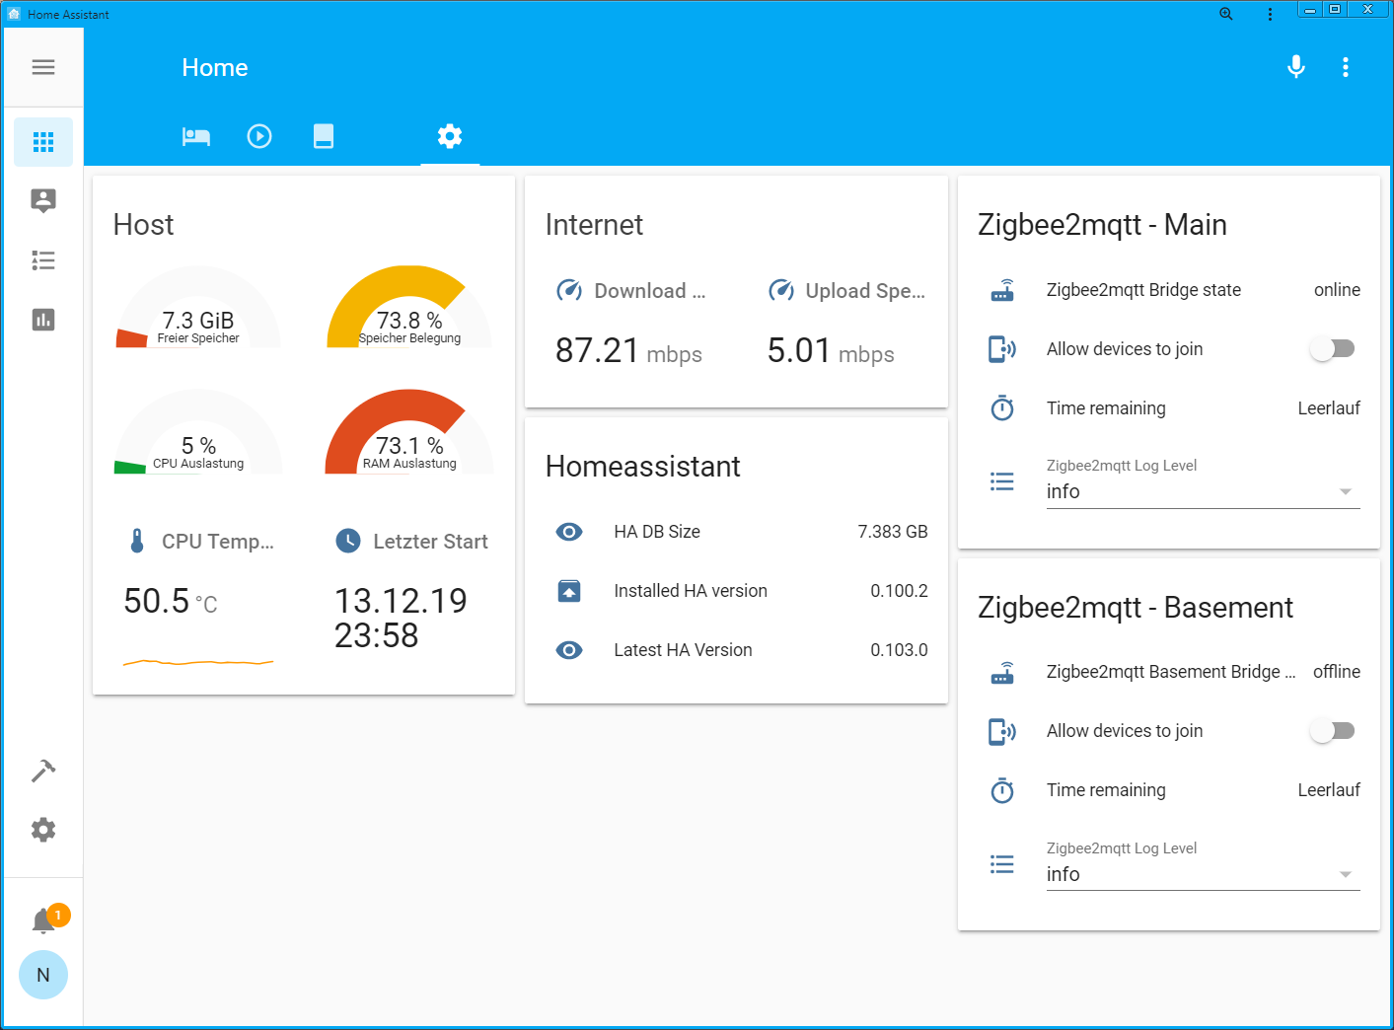Open the hamburger sidebar menu
The width and height of the screenshot is (1394, 1030).
coord(43,67)
